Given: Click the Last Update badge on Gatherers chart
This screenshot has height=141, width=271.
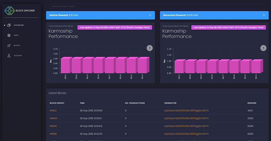Looking at the screenshot, I should coord(115,27).
